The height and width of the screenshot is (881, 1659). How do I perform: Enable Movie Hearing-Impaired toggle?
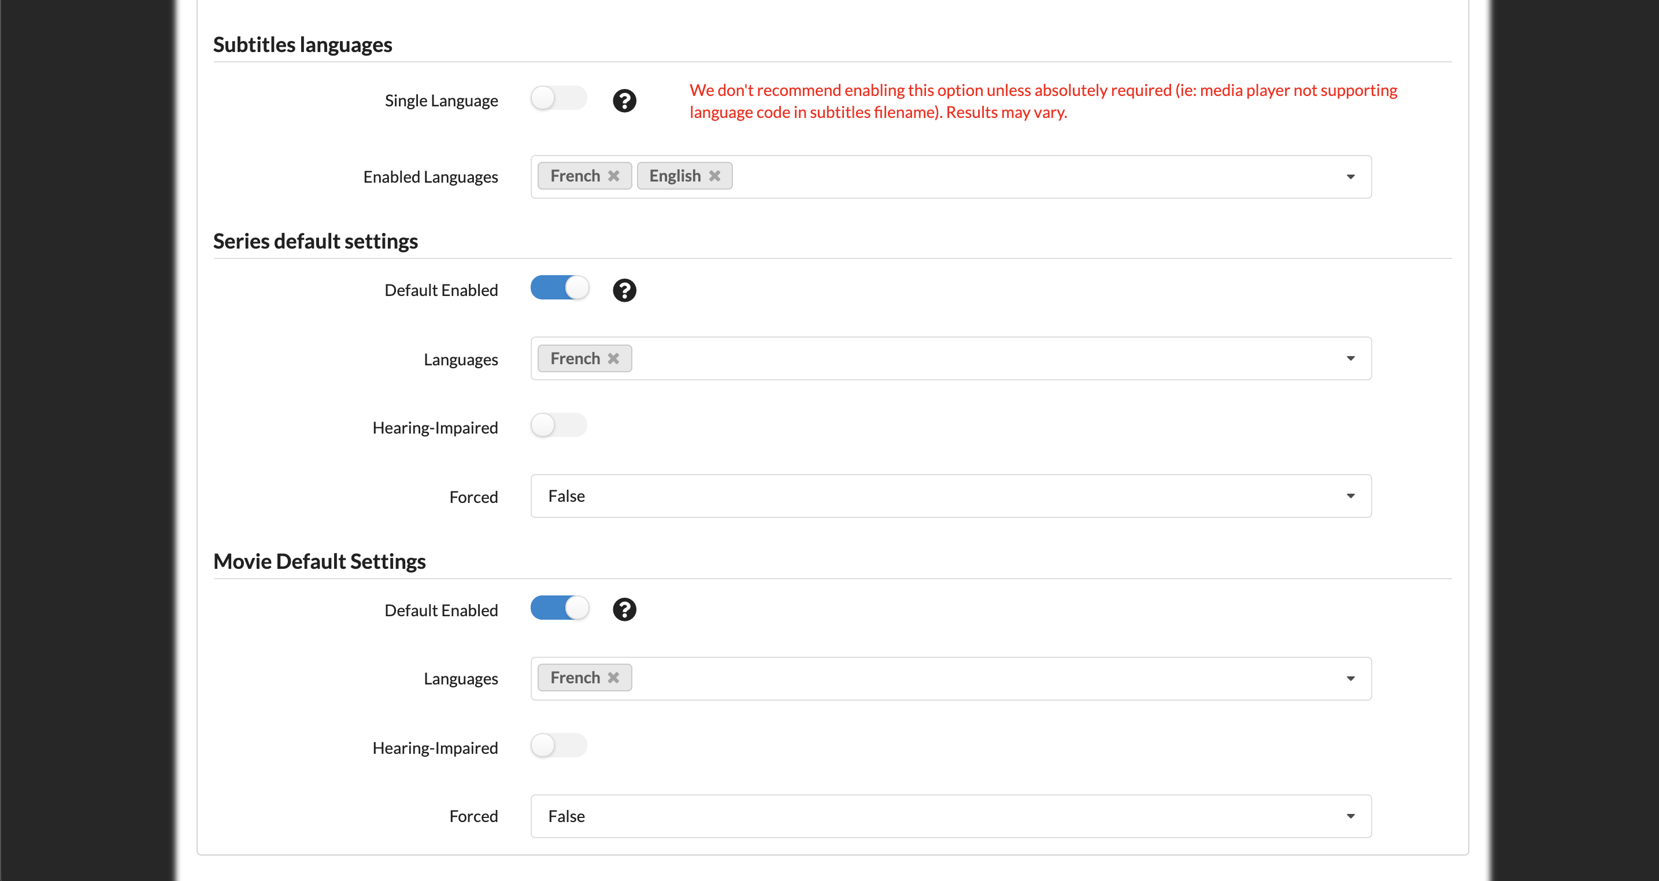pyautogui.click(x=558, y=746)
